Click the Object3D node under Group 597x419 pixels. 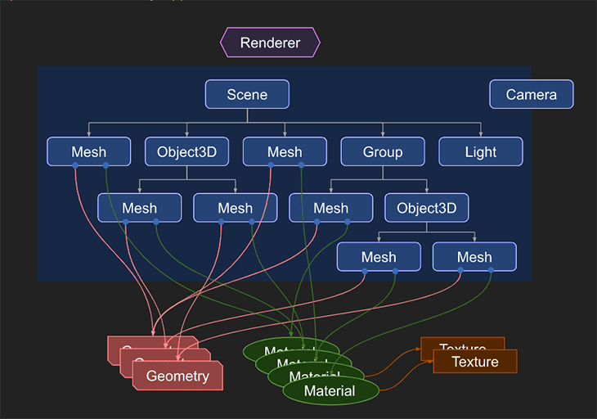tap(426, 208)
